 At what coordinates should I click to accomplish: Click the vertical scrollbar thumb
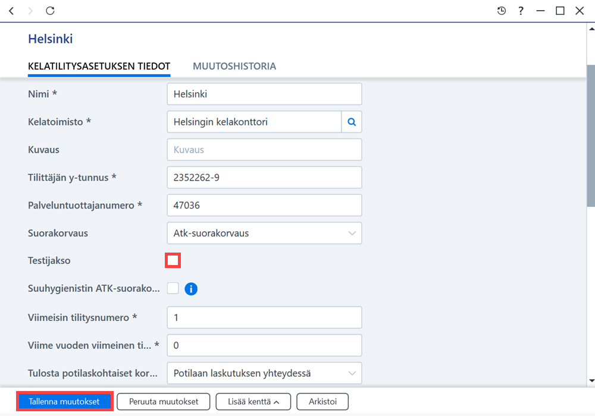591,135
